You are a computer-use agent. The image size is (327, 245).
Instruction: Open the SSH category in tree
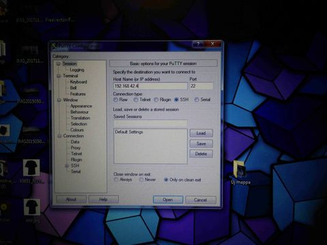tap(75, 165)
